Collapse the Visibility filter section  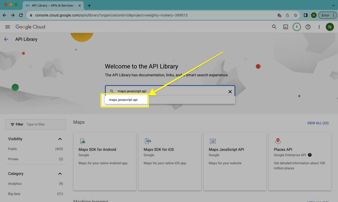tap(60, 139)
